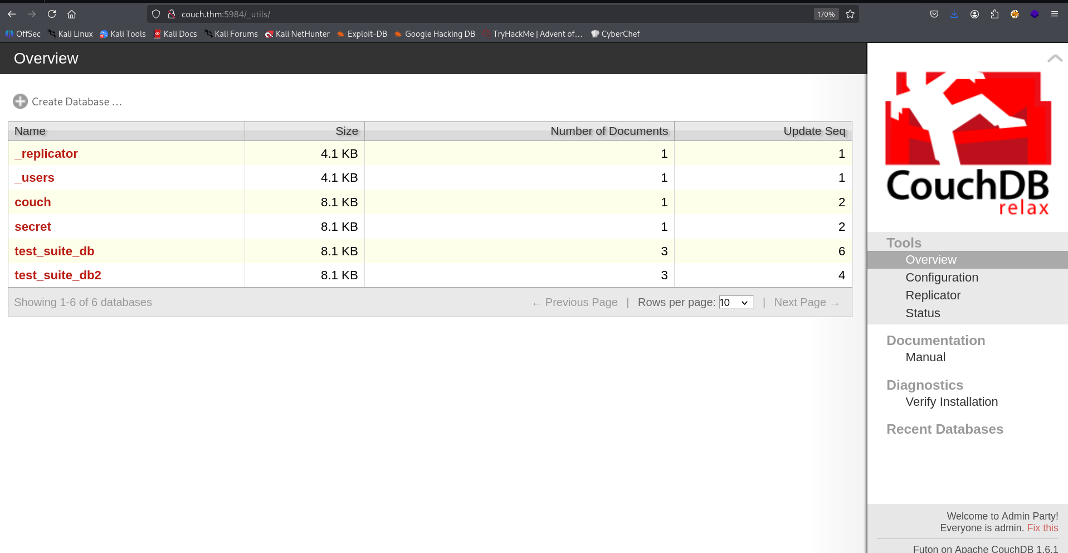Open the secret database link

click(x=33, y=227)
